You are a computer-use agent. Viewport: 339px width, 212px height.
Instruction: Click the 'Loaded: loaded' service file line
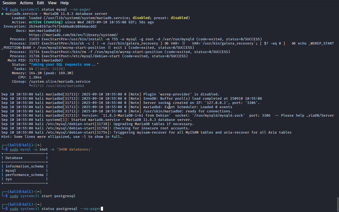(101, 18)
